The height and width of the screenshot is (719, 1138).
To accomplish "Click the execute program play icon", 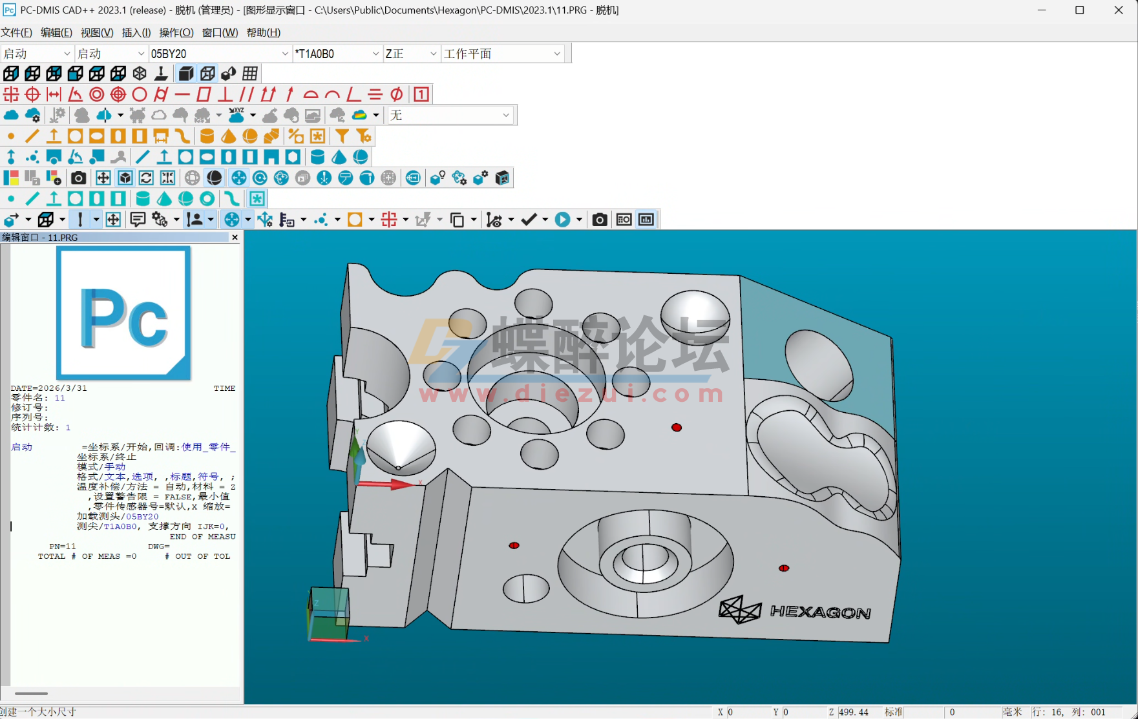I will (x=563, y=219).
